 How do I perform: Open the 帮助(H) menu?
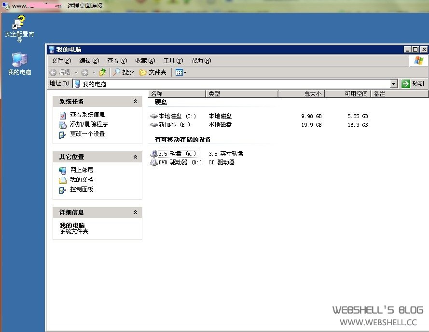[x=201, y=61]
